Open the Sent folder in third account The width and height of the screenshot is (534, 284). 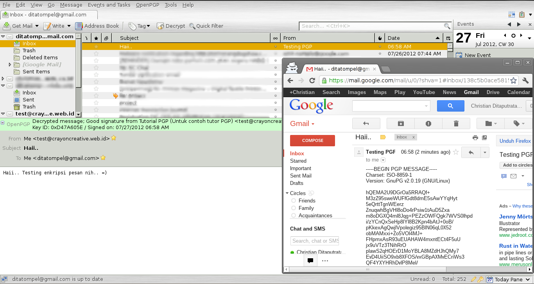pos(28,99)
